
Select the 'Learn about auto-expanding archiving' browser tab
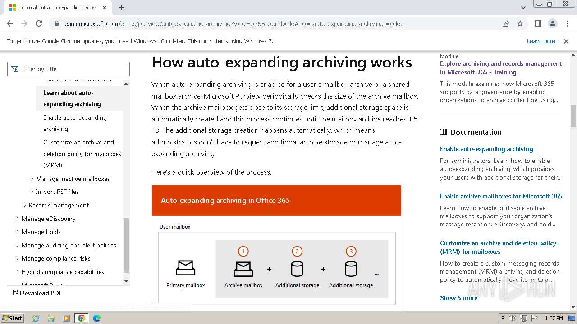[x=57, y=8]
